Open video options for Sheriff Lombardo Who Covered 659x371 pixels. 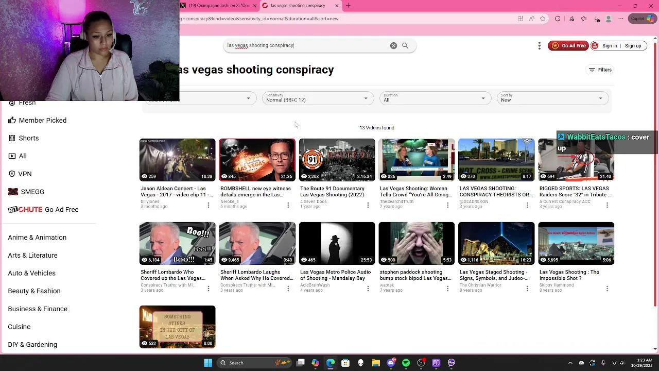click(209, 289)
